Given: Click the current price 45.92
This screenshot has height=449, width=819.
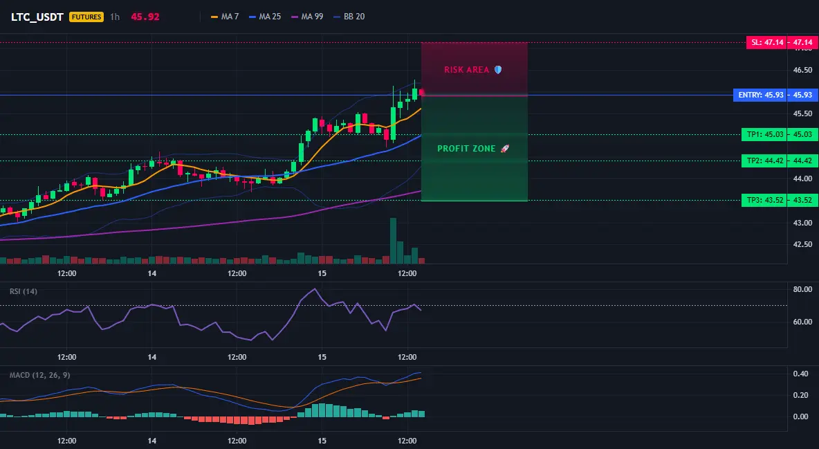Looking at the screenshot, I should (145, 17).
